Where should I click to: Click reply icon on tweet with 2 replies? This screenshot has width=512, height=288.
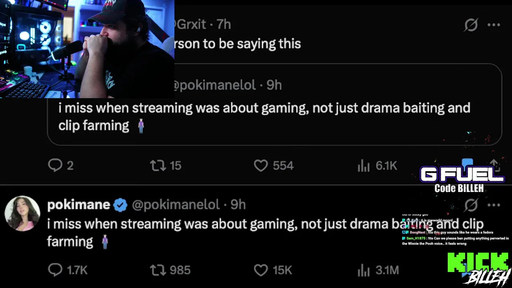[x=55, y=165]
